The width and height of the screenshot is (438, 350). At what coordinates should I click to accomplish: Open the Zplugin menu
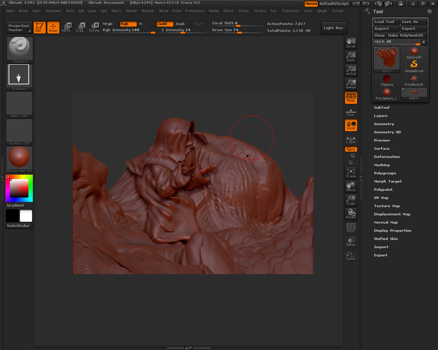click(322, 10)
